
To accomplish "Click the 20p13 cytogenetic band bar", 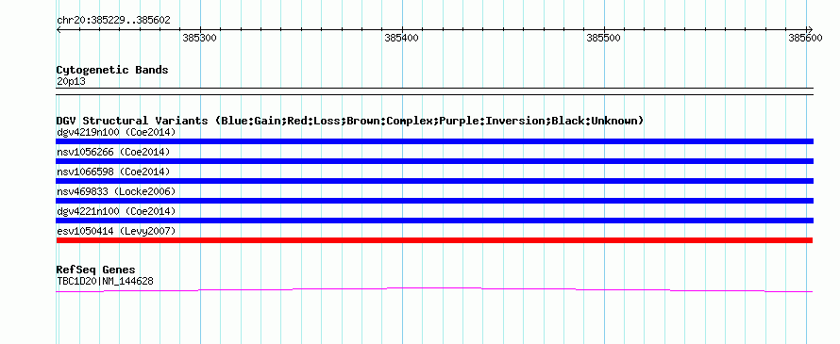I will click(x=434, y=91).
